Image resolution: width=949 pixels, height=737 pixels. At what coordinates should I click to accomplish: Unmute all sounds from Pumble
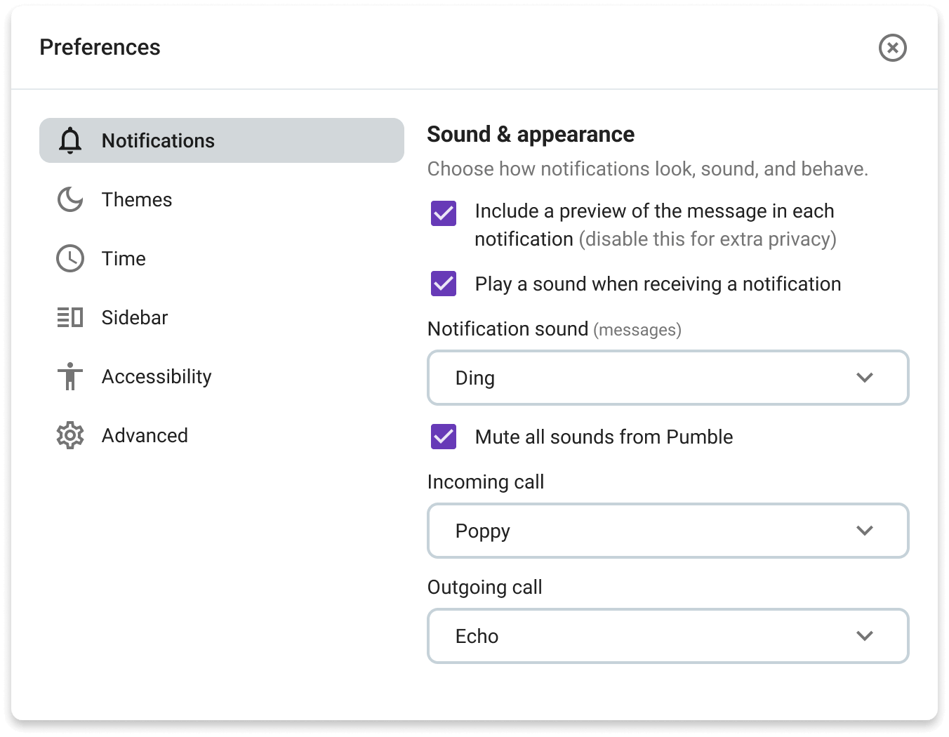pos(442,437)
